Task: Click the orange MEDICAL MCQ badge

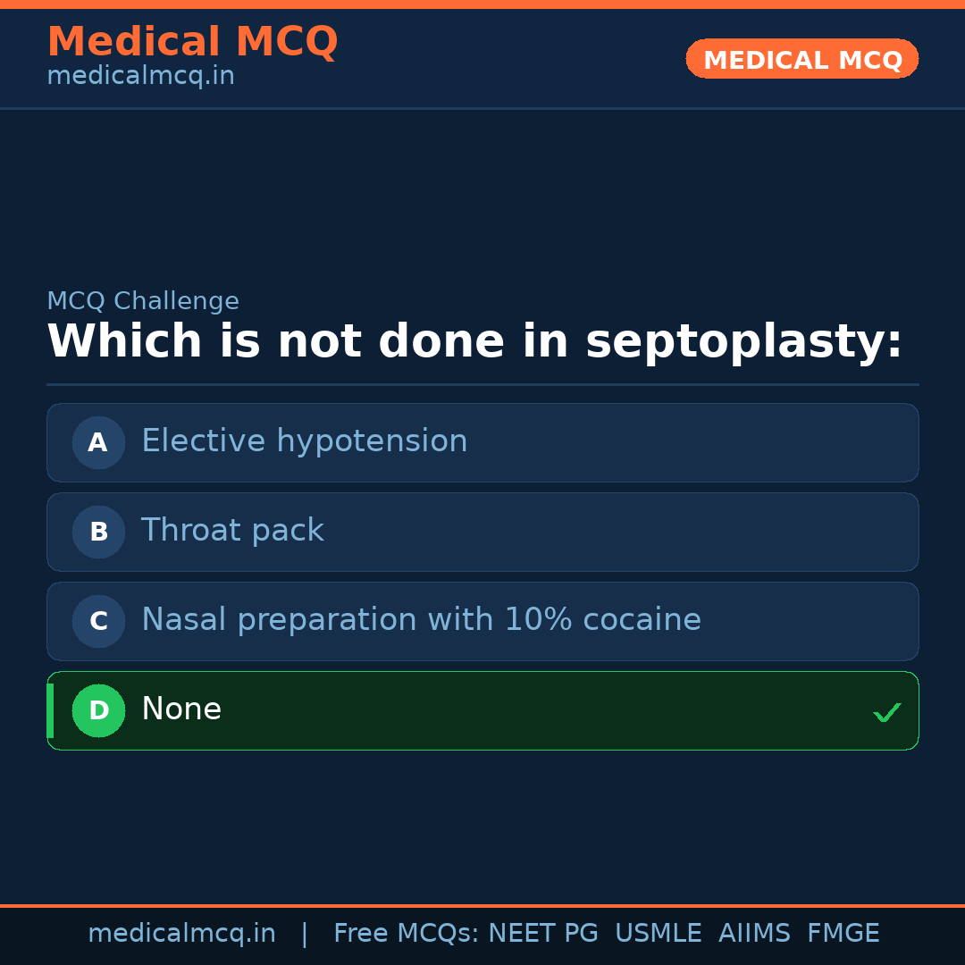Action: 801,59
